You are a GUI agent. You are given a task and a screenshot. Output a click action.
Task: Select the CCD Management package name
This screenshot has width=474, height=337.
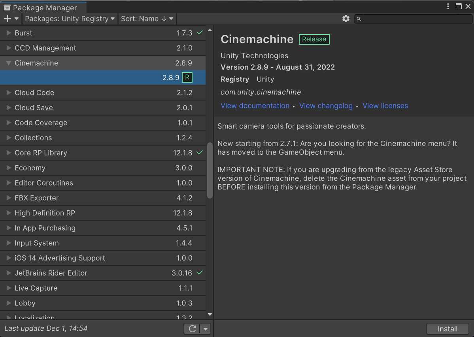coord(45,48)
